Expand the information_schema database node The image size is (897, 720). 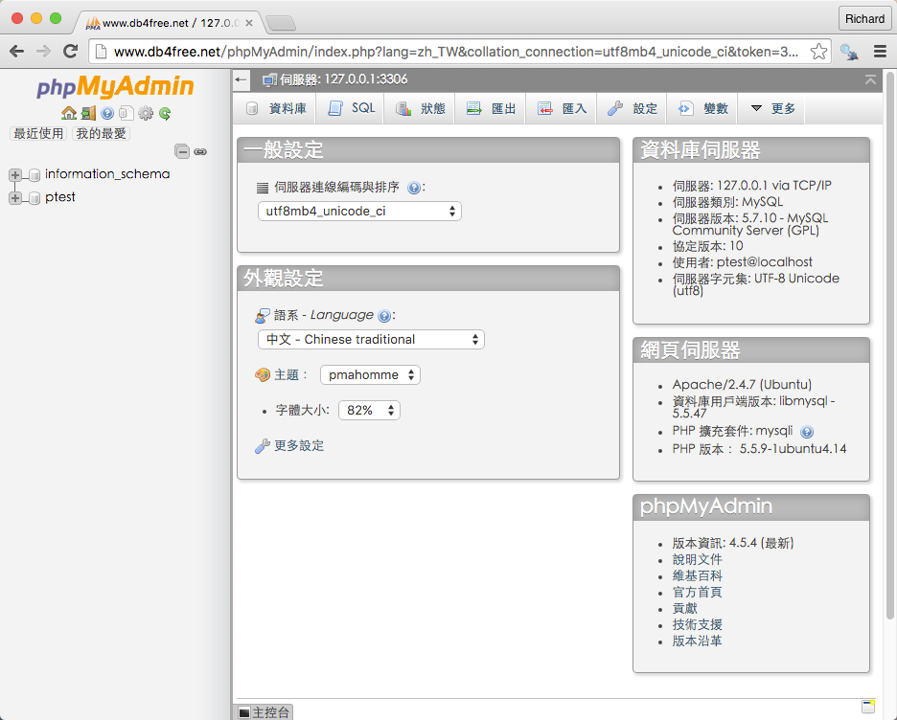[x=15, y=175]
